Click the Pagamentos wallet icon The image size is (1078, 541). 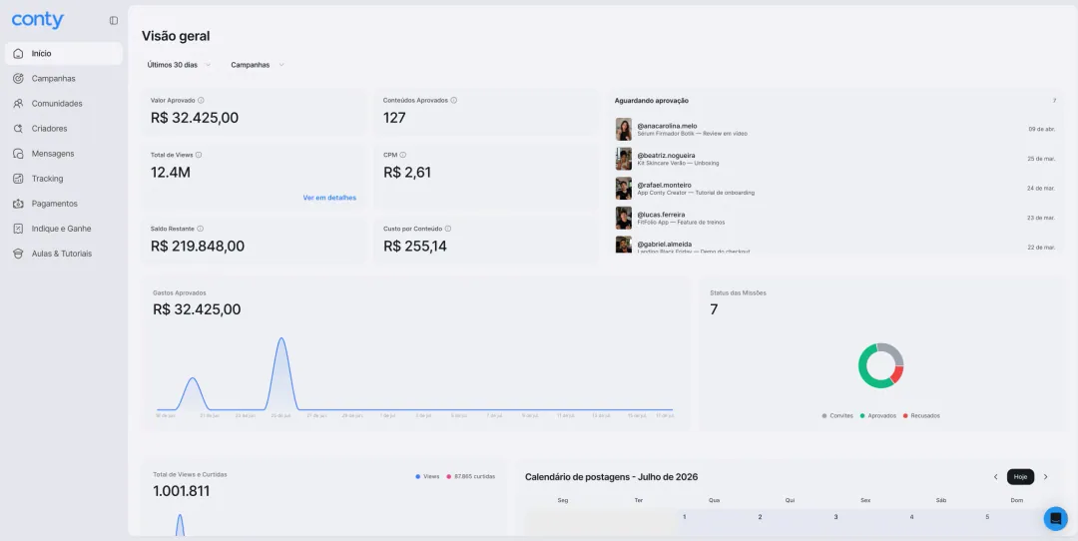19,205
